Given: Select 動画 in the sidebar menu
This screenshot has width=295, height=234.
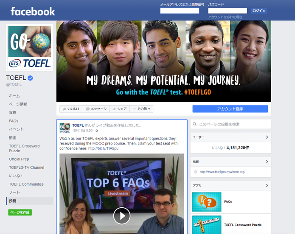Looking at the screenshot, I should [x=13, y=138].
